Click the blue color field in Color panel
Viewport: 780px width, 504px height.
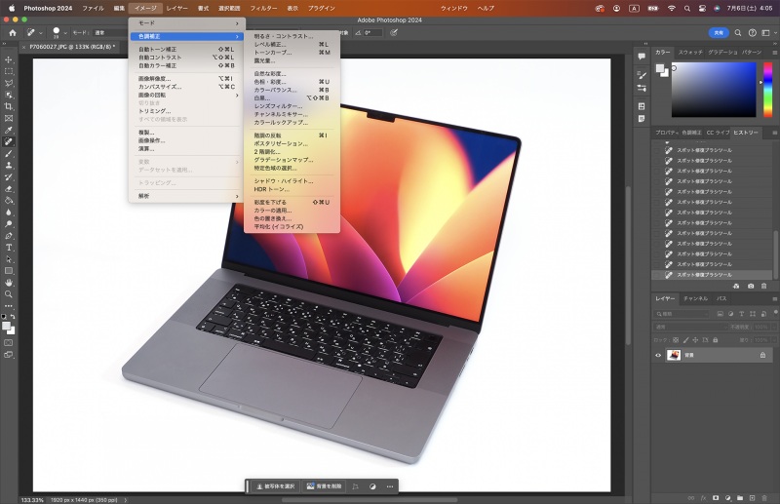(x=714, y=90)
